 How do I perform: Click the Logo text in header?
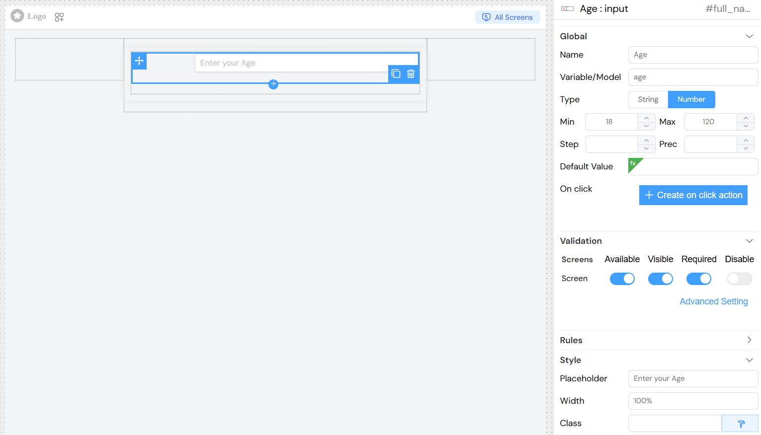pyautogui.click(x=37, y=16)
